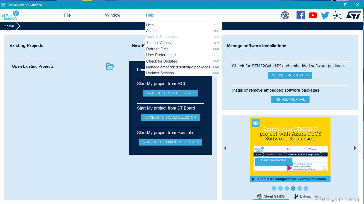
Task: Open Updater Settings menu entry
Action: tap(184, 73)
